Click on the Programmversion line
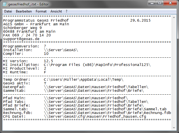This screenshot has height=133, width=179. coord(25,46)
